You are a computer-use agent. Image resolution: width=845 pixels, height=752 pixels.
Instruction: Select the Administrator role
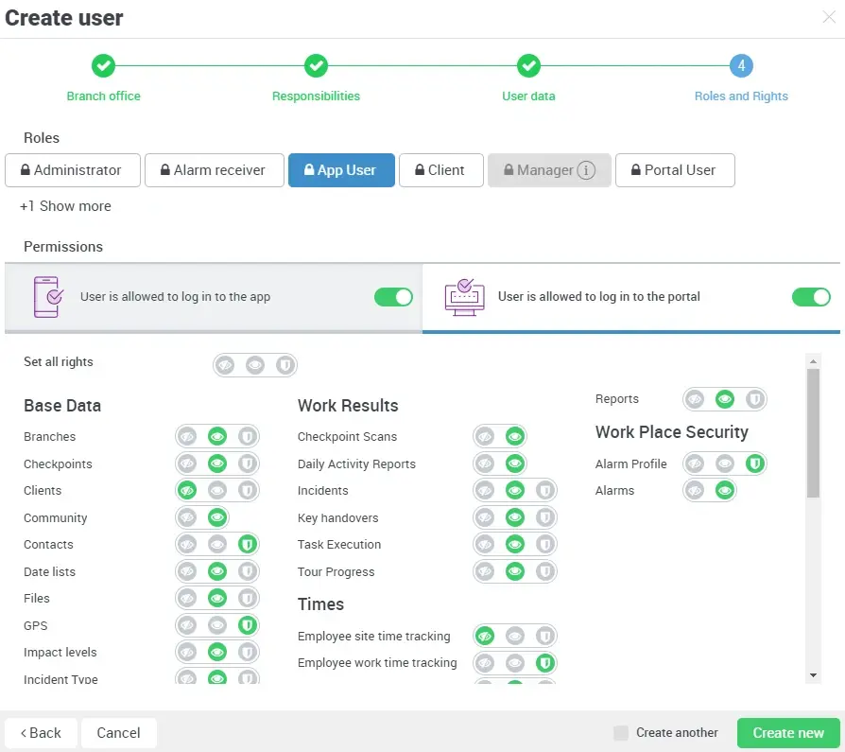73,170
